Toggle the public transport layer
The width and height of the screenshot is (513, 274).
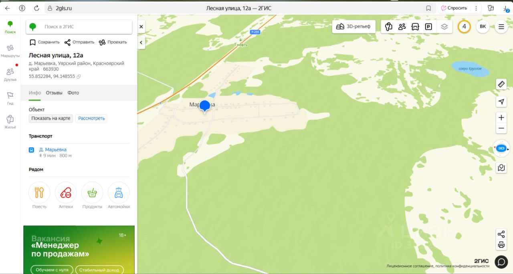(x=415, y=27)
